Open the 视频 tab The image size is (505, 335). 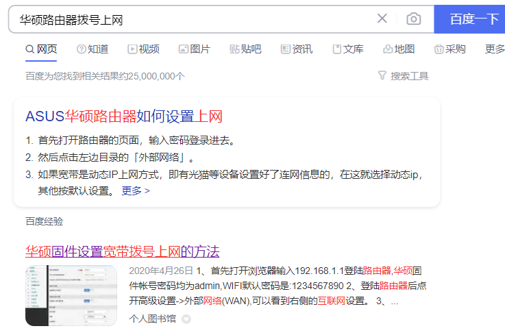point(143,49)
